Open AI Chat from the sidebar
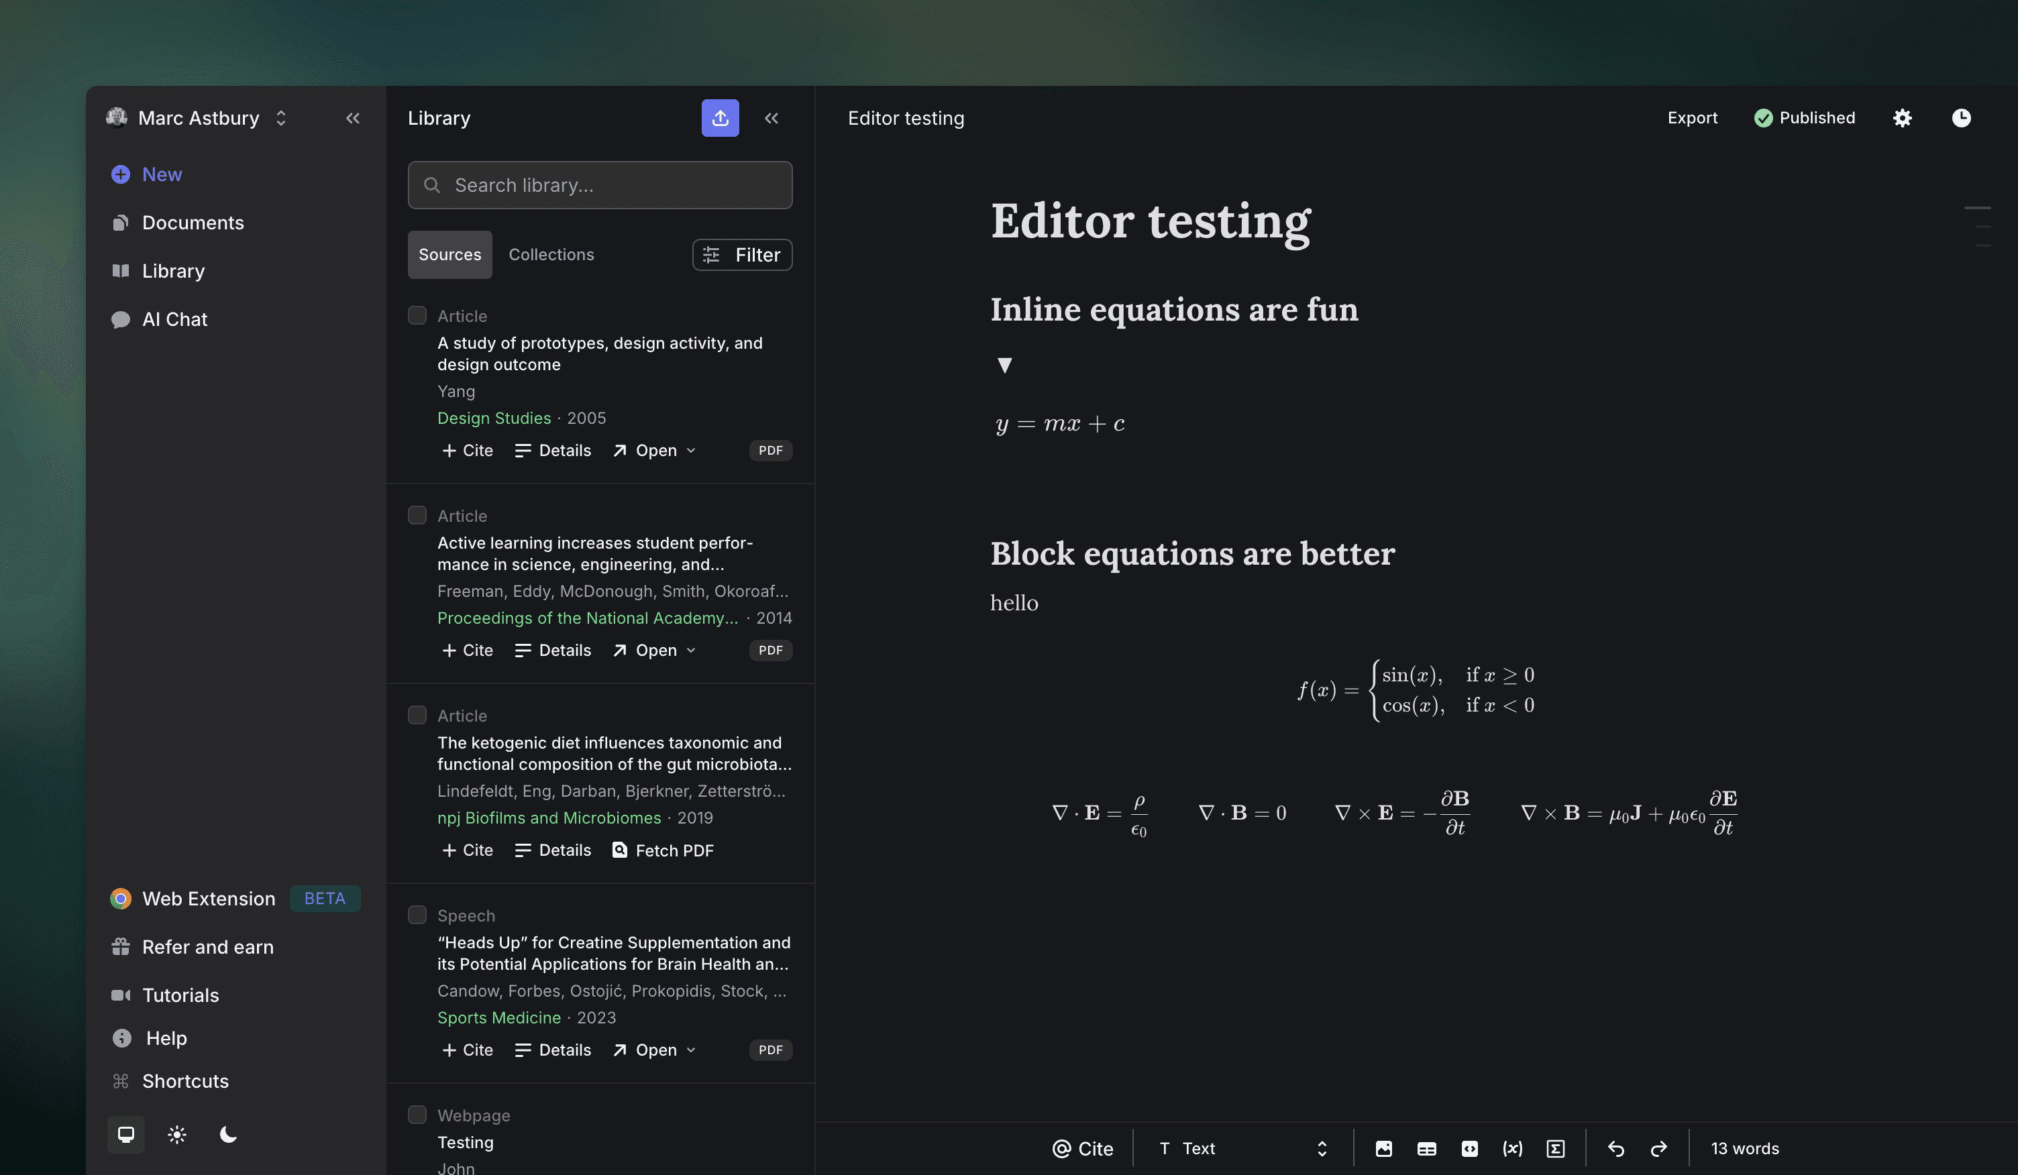Viewport: 2018px width, 1175px height. click(x=158, y=319)
